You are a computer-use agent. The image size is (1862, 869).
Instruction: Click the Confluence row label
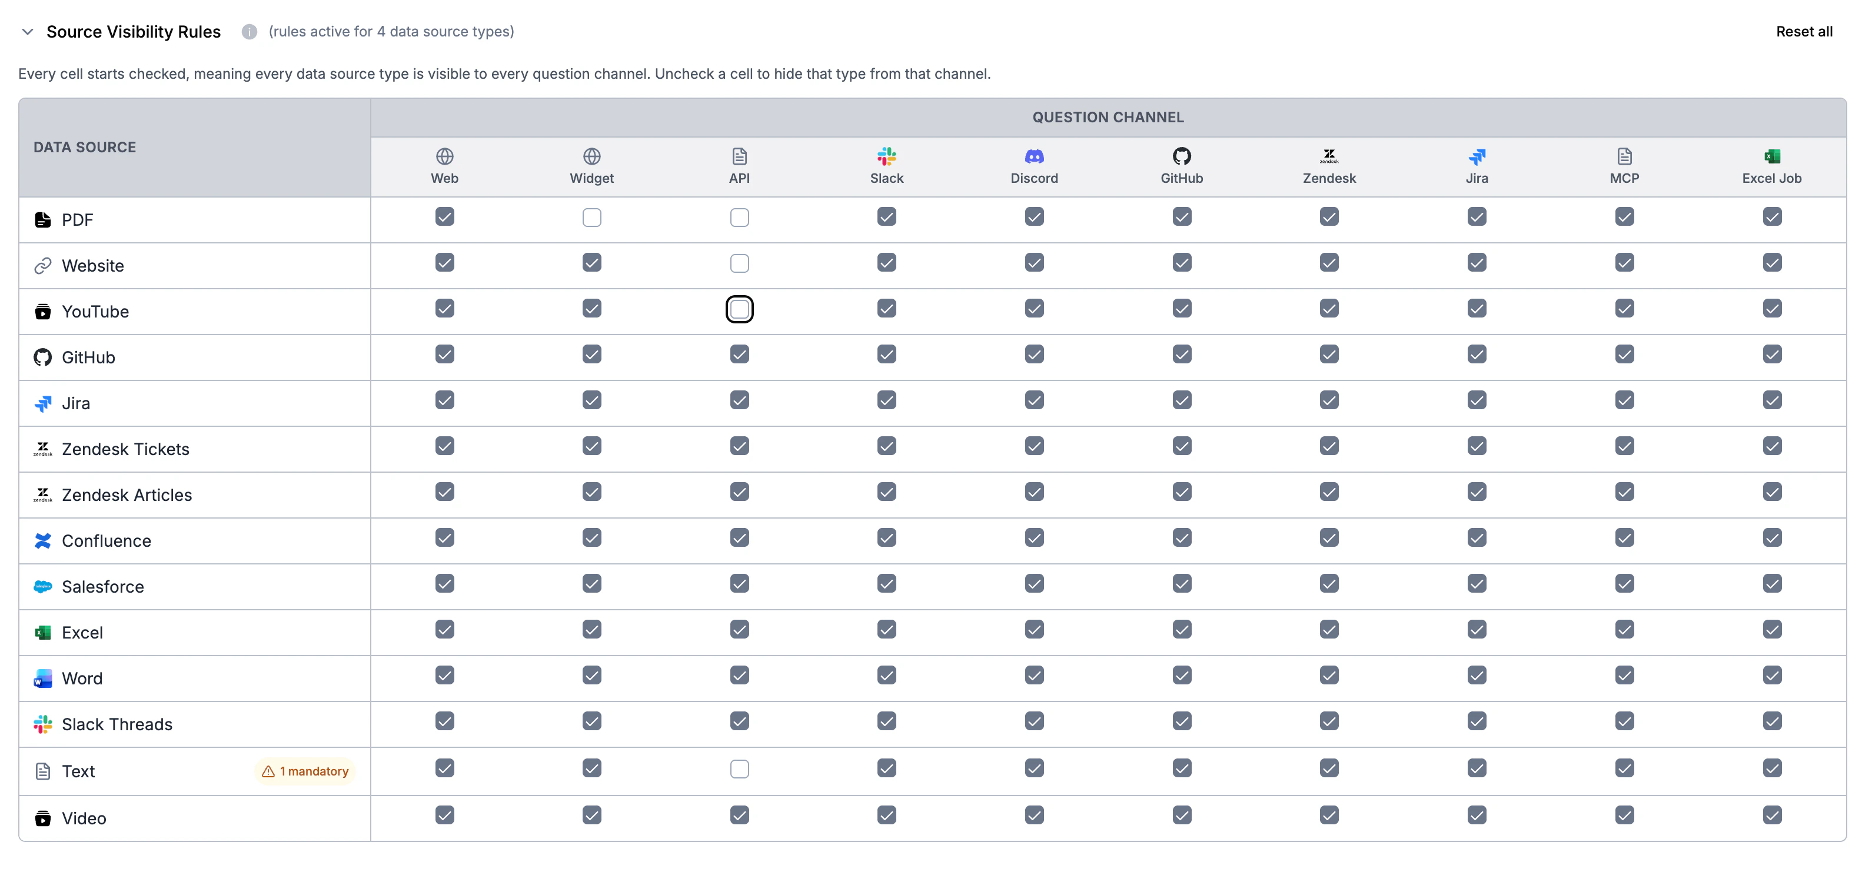point(107,541)
